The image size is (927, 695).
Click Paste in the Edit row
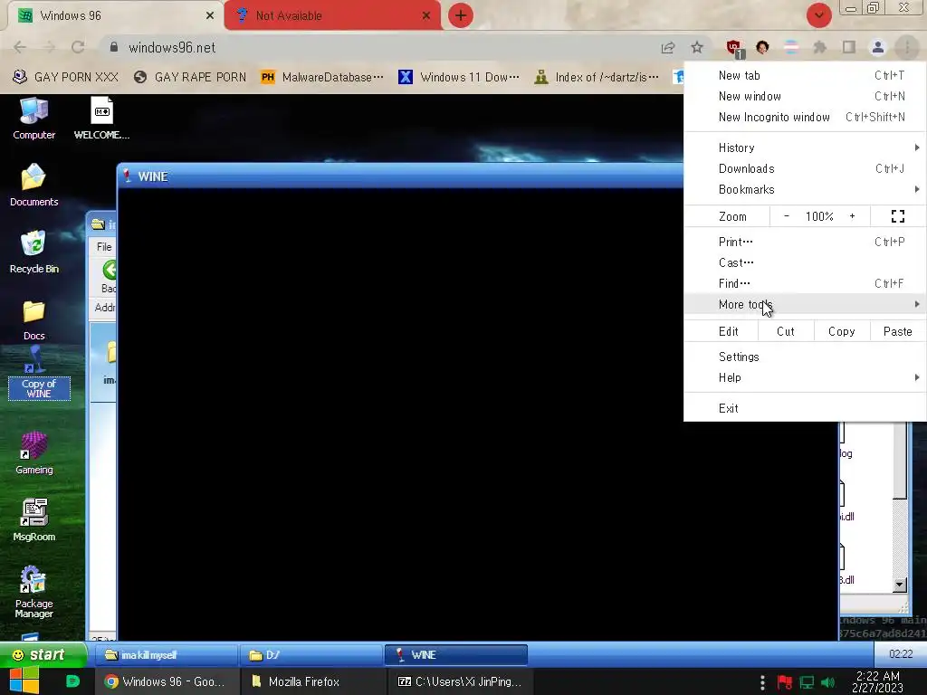point(897,331)
